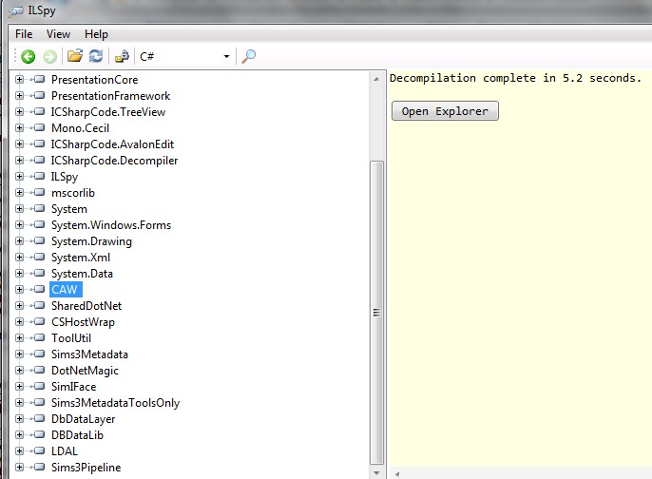Reload assemblies with the refresh icon
This screenshot has width=652, height=479.
[96, 56]
